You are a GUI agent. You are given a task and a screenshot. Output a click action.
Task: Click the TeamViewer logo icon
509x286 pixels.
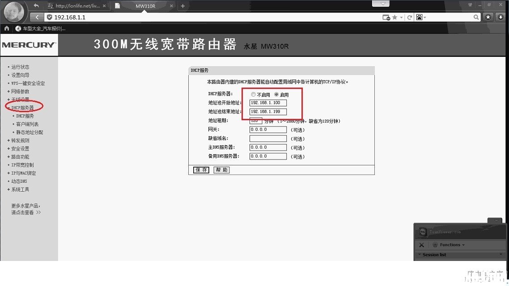coord(423,232)
